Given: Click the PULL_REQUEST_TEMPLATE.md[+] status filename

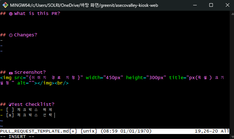Looking at the screenshot, I should (x=38, y=131).
